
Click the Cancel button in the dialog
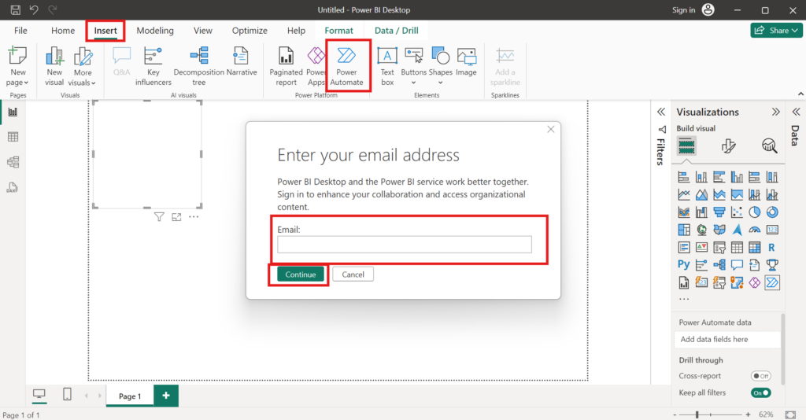[353, 274]
